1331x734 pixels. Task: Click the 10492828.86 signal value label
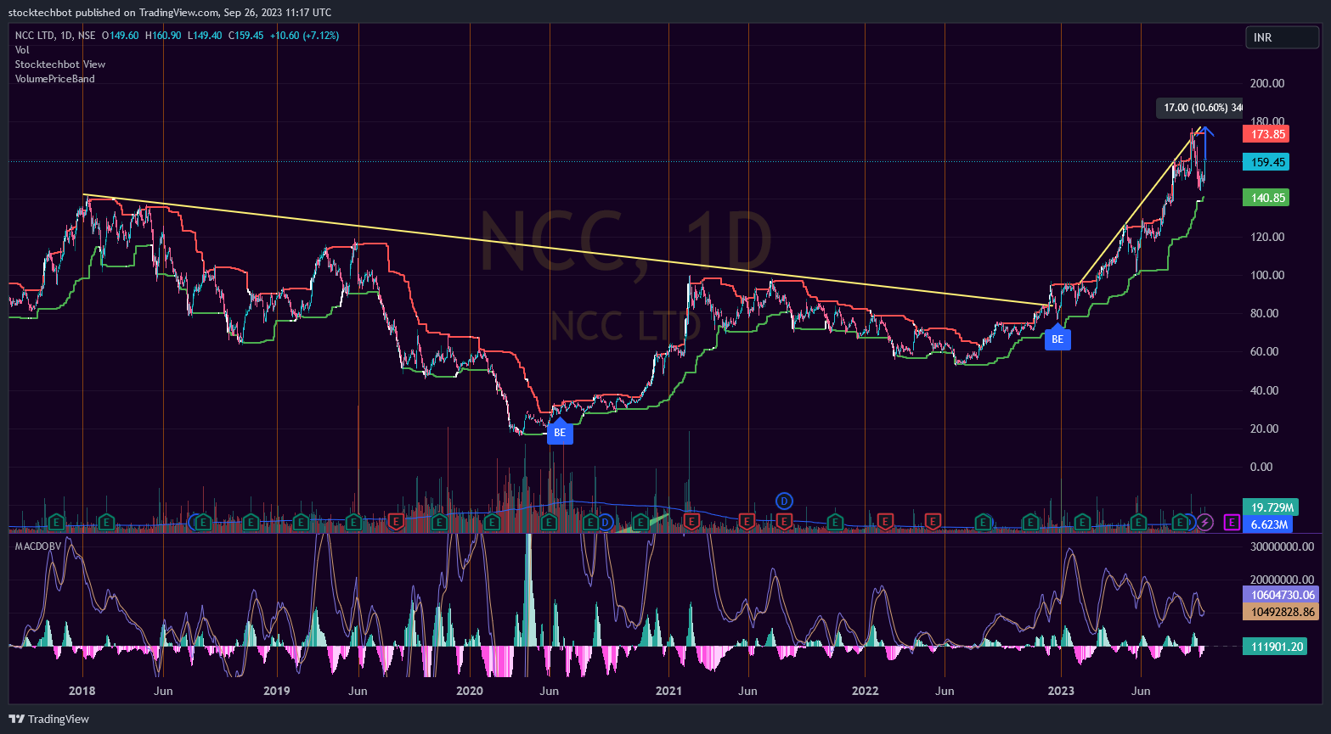1283,612
